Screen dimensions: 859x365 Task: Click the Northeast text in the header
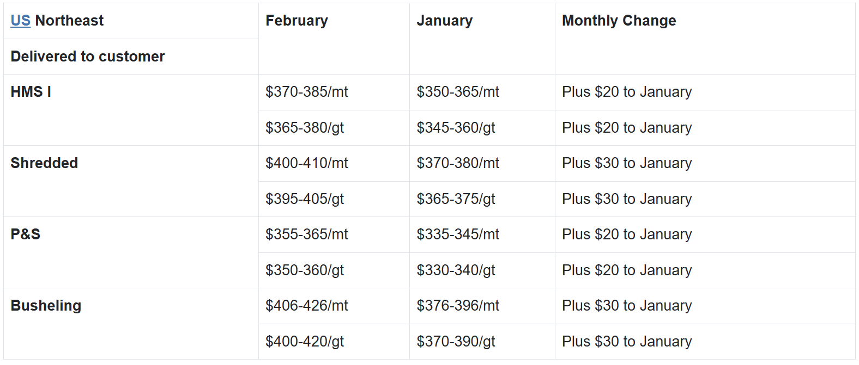(69, 21)
